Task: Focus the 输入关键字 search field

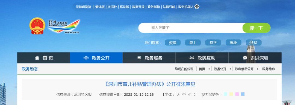Action: pyautogui.click(x=190, y=28)
